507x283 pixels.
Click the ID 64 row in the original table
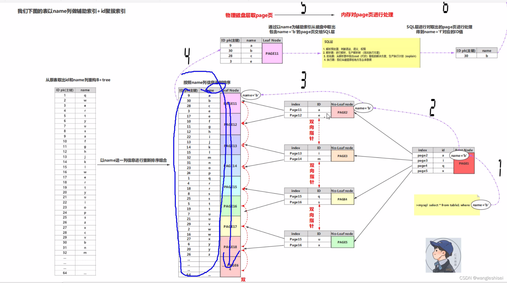coord(75,273)
